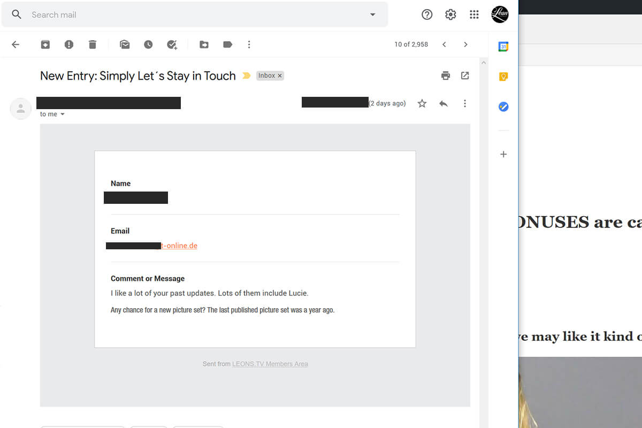Open the Google apps grid

coord(474,14)
